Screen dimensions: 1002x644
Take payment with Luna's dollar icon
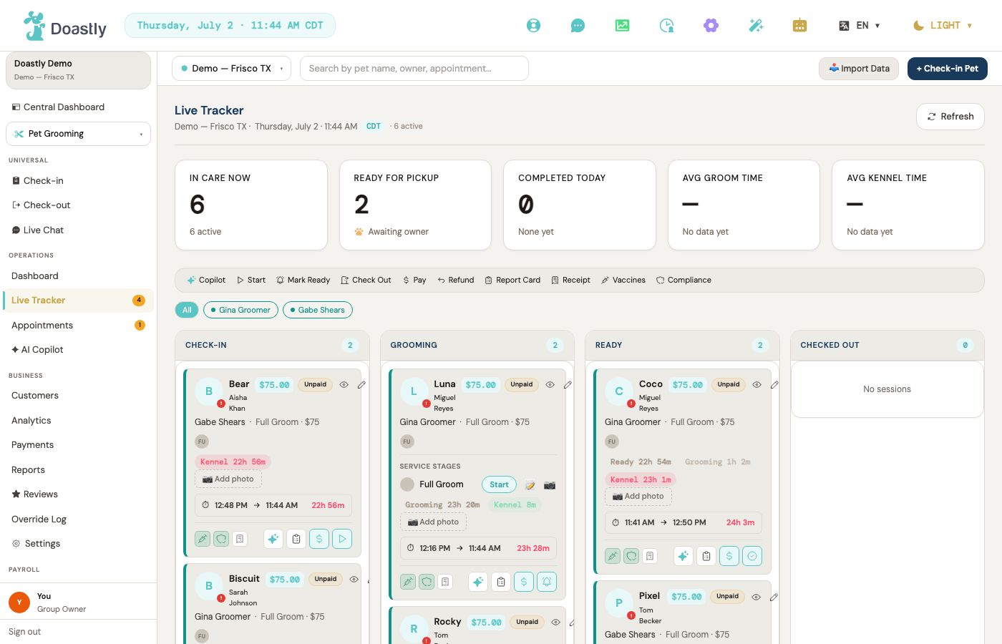(x=524, y=582)
